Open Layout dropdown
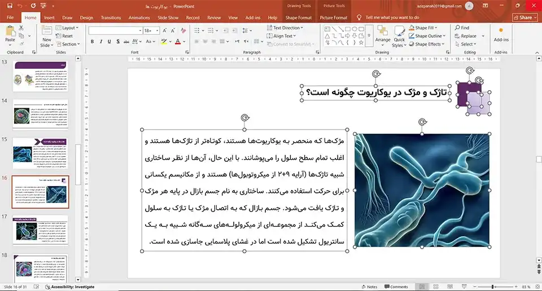The image size is (542, 291). (67, 28)
